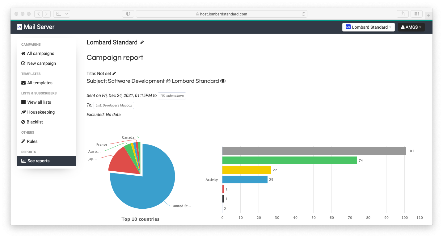443x238 pixels.
Task: Click the Safari sidebar toggle icon
Action: pos(59,14)
